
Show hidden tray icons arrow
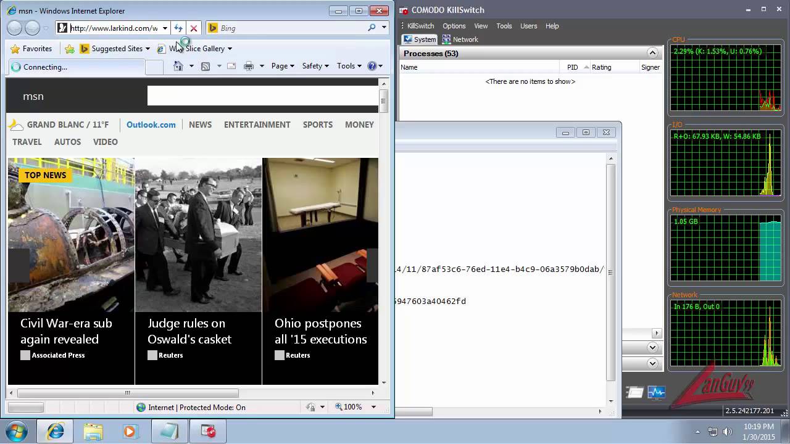coord(697,432)
